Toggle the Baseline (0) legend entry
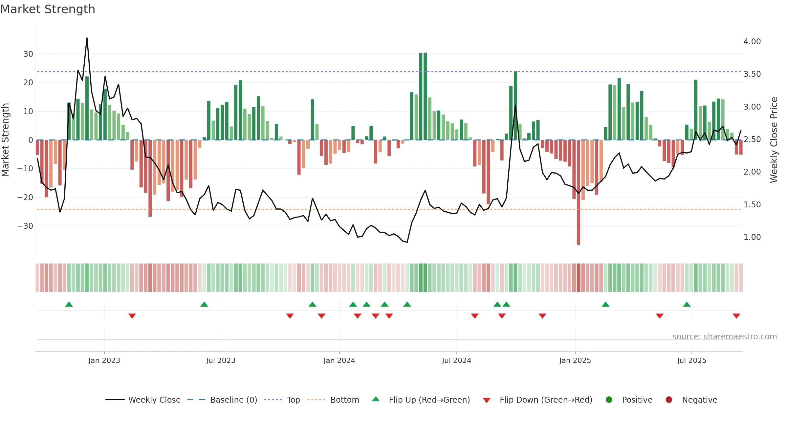This screenshot has width=788, height=443. point(222,400)
